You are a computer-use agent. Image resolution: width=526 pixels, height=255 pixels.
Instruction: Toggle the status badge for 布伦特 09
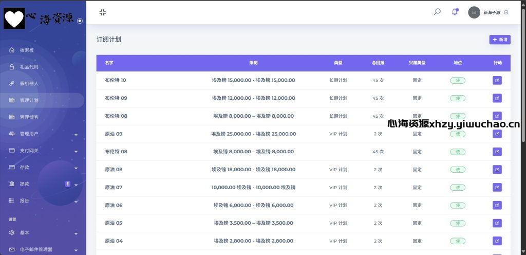pyautogui.click(x=457, y=98)
